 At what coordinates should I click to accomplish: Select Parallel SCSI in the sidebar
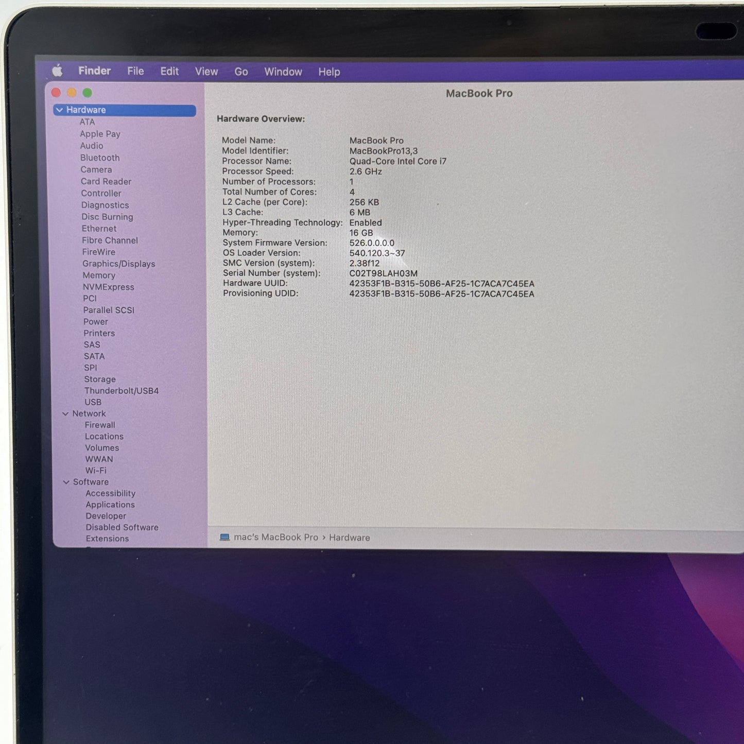(109, 310)
